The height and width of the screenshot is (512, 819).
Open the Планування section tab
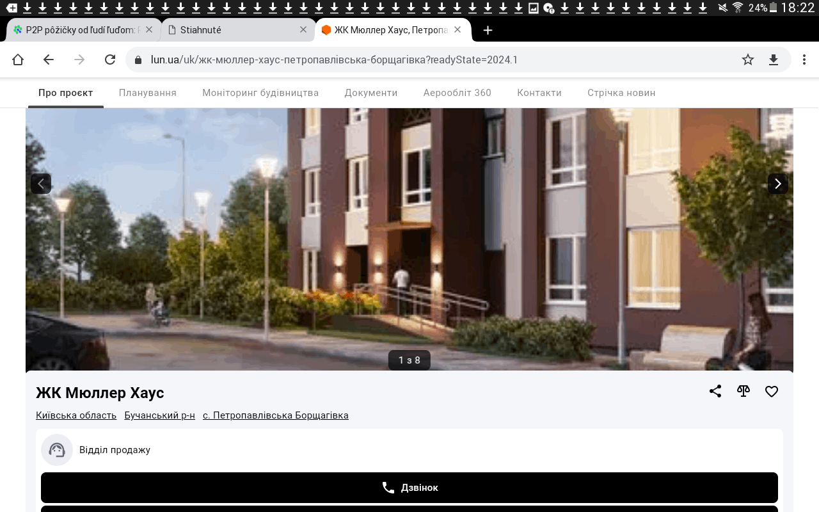[147, 93]
